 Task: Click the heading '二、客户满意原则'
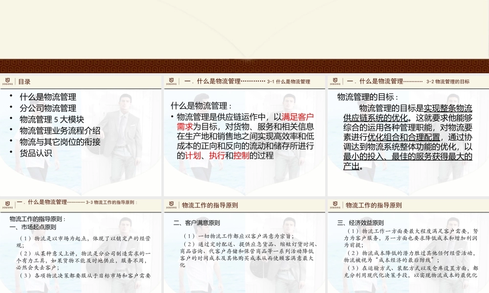(x=197, y=223)
